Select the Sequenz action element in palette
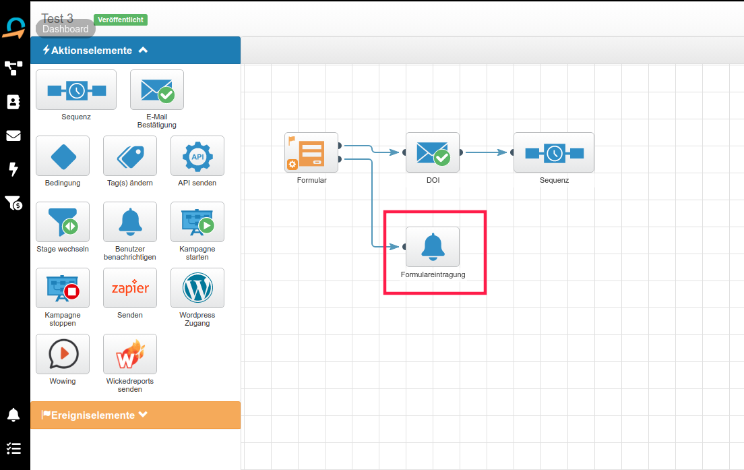The width and height of the screenshot is (744, 470). coord(75,90)
